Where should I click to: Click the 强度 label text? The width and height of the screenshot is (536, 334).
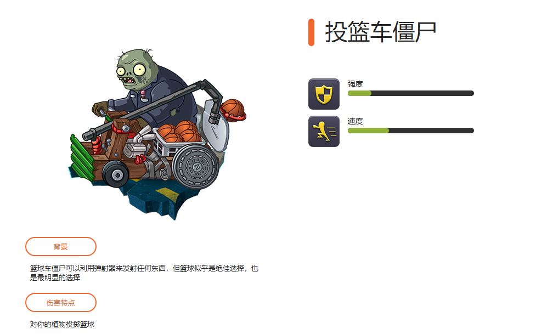click(355, 84)
